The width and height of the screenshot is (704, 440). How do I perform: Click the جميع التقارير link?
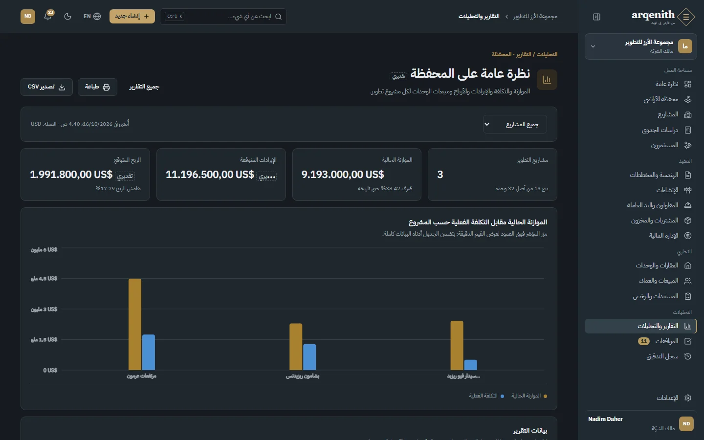144,87
